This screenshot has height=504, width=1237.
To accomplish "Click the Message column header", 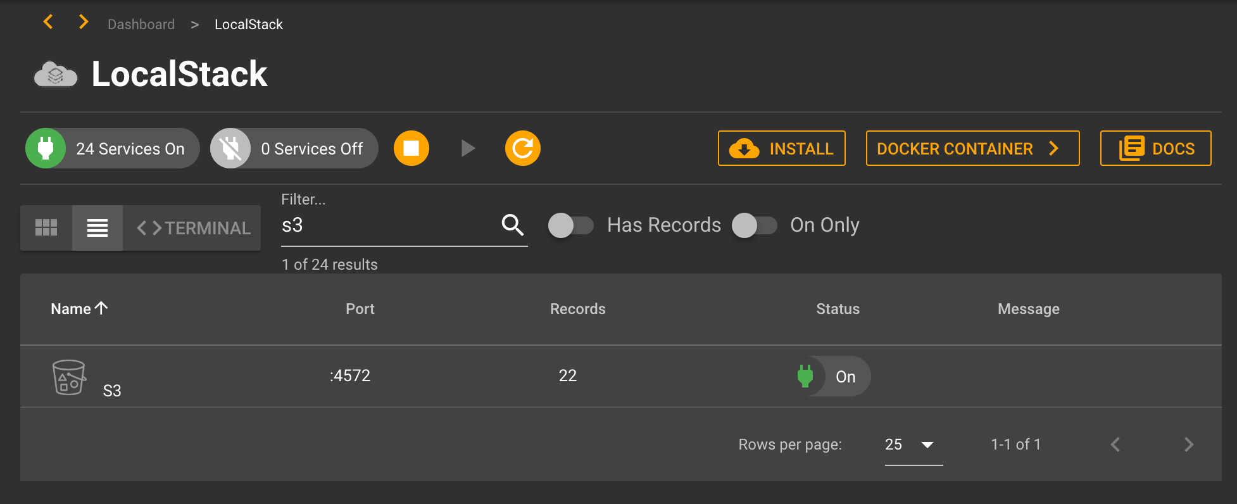I will (x=1029, y=309).
